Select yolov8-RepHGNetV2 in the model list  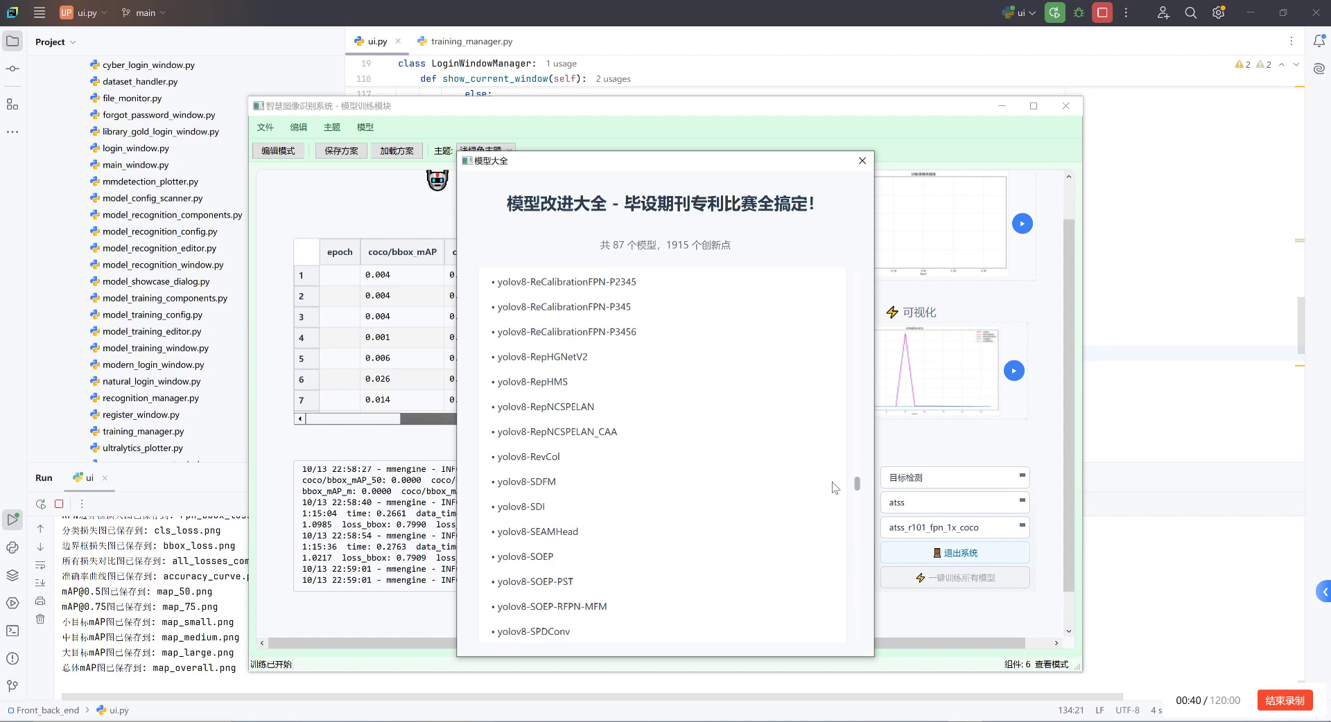click(x=542, y=357)
